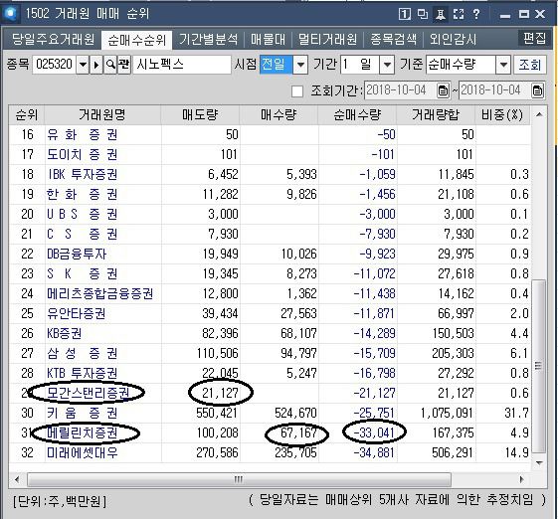
Task: Click the fullscreen expand icon
Action: click(x=459, y=14)
